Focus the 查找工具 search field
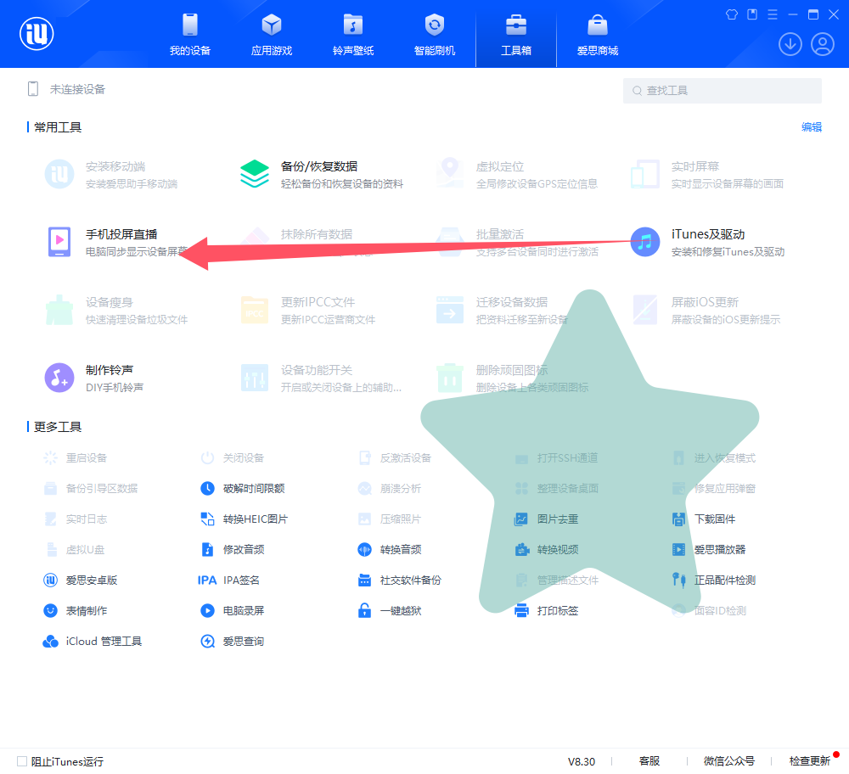 point(722,91)
